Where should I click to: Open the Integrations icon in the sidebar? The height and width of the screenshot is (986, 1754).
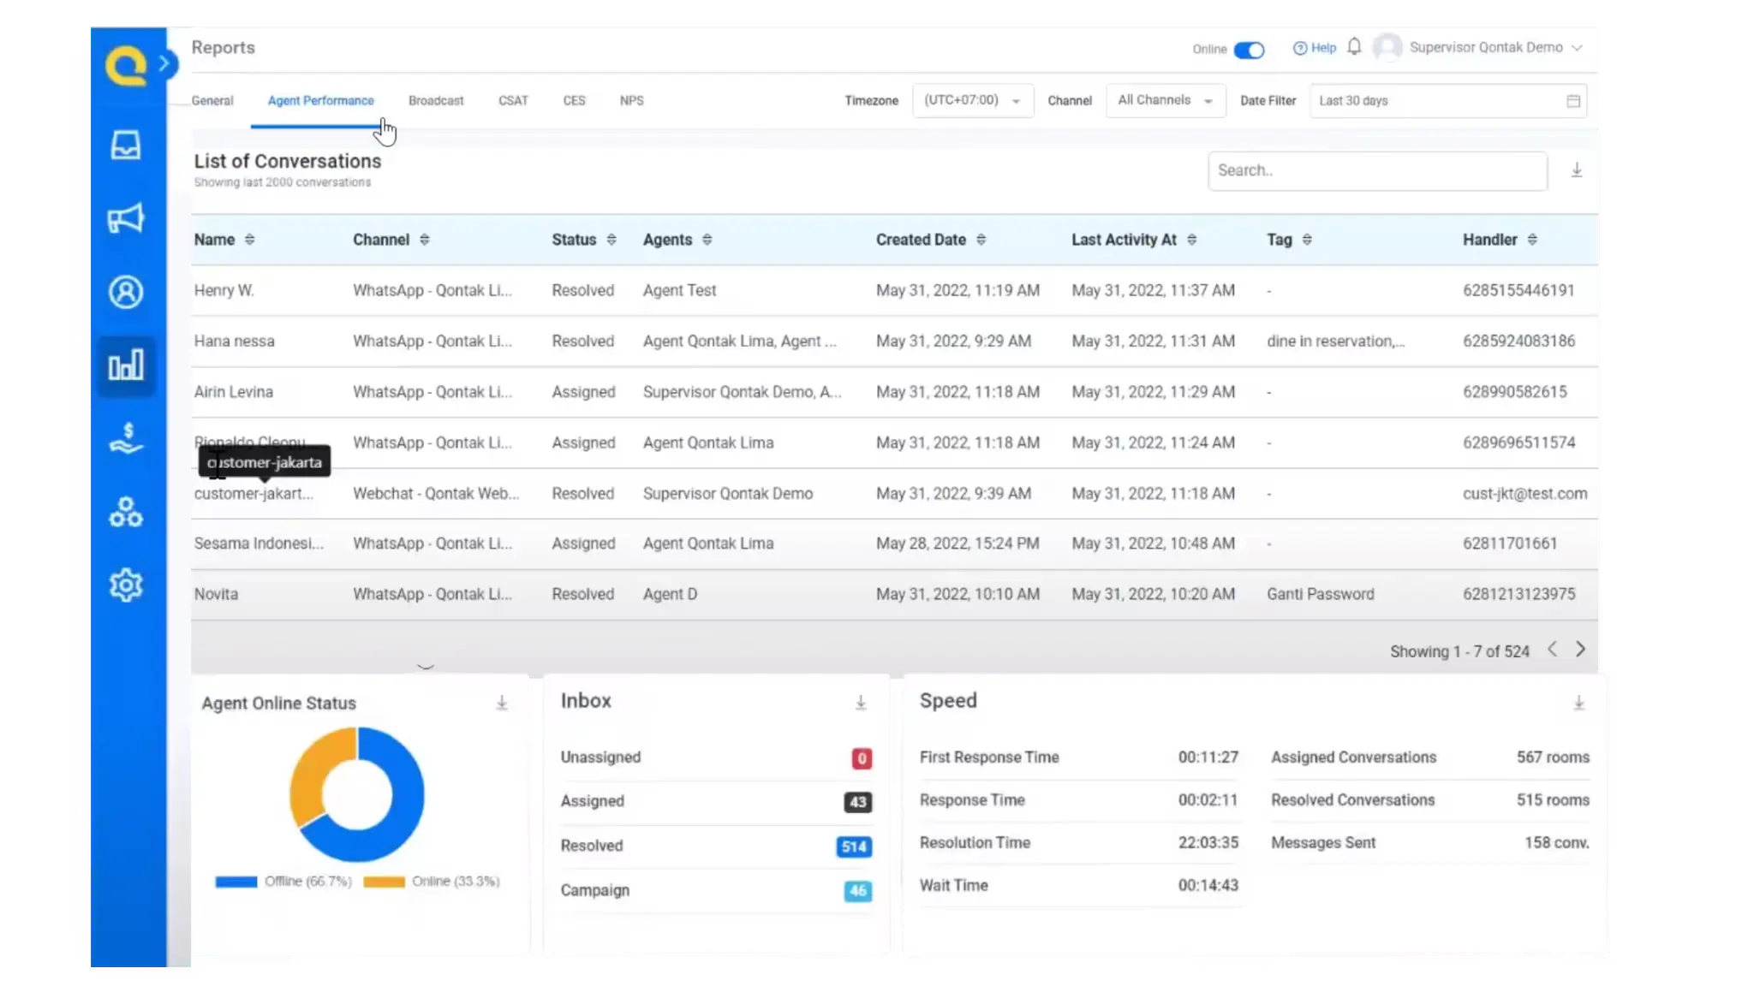pos(127,512)
